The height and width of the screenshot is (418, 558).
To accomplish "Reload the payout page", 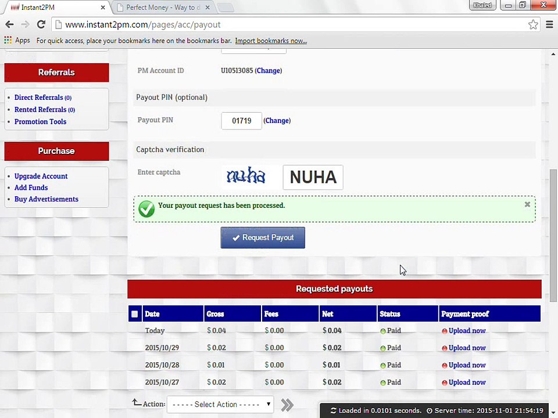I will [x=41, y=24].
